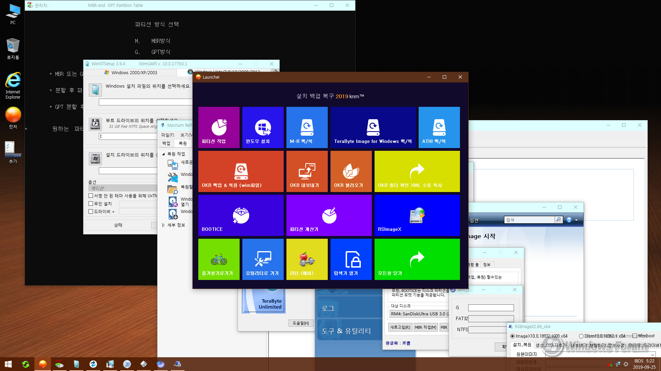The width and height of the screenshot is (661, 371).
Task: Click the 검색 search box
Action: point(530,220)
